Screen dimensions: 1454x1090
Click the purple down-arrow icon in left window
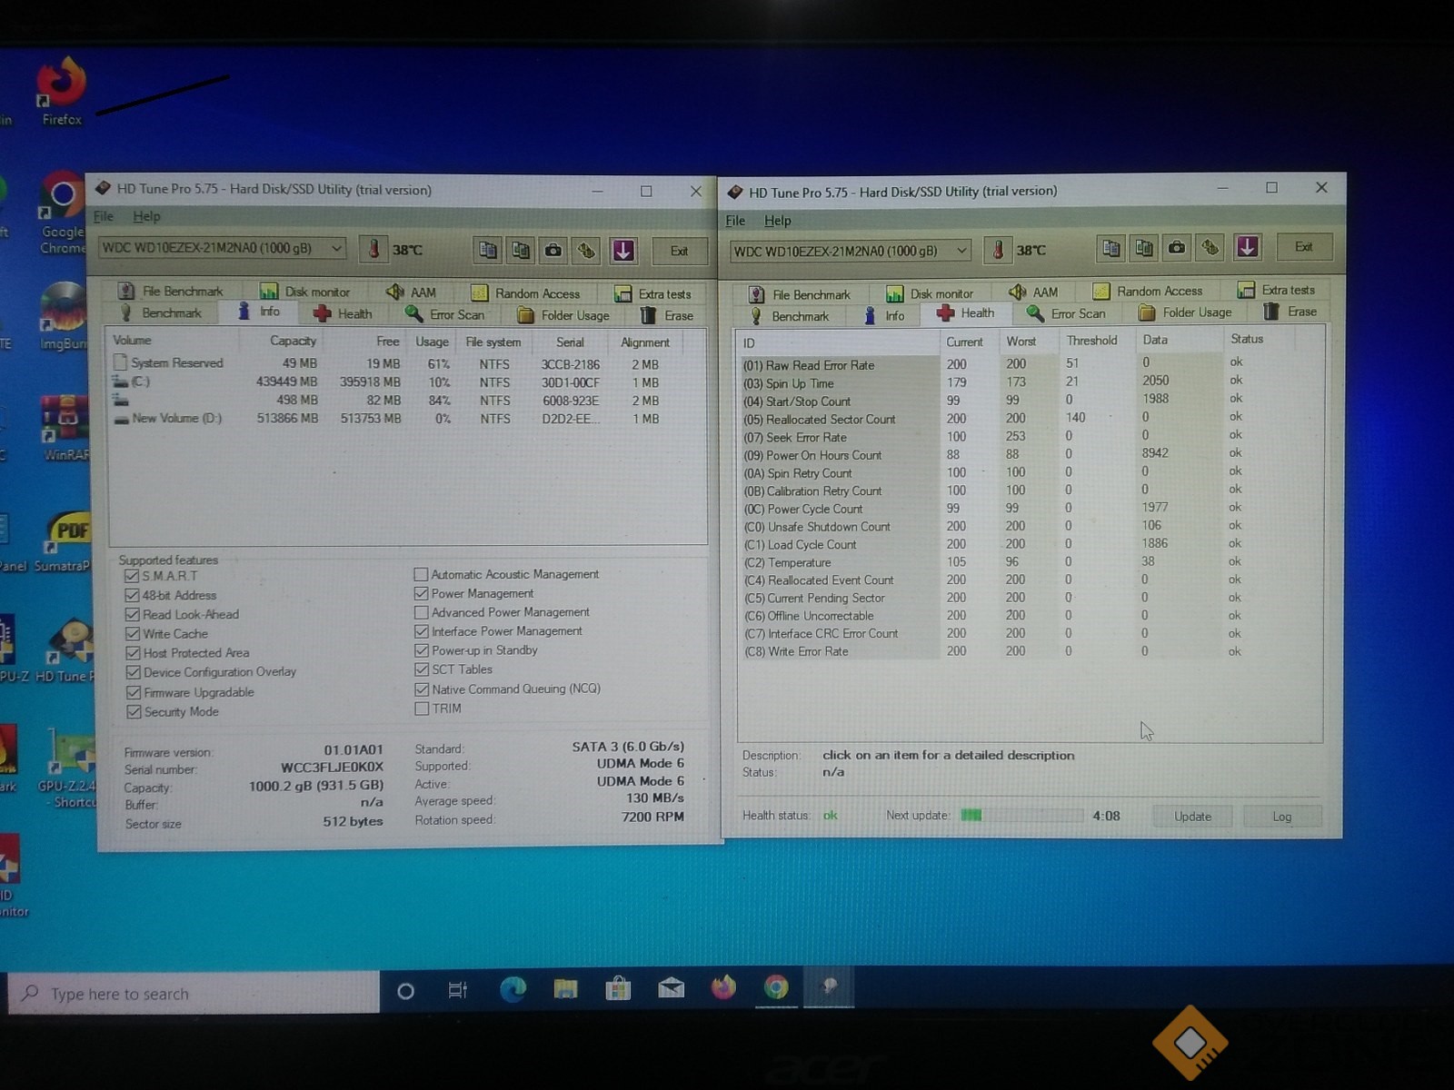[x=623, y=250]
